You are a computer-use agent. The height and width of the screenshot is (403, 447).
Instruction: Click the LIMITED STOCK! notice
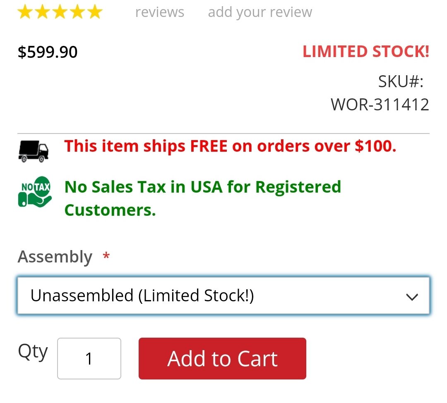366,52
